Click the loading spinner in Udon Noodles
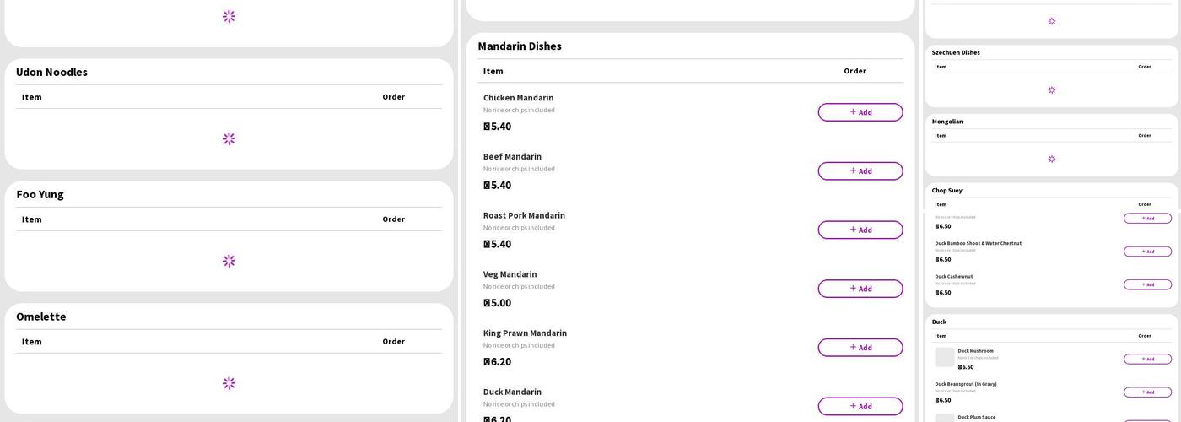 point(229,138)
